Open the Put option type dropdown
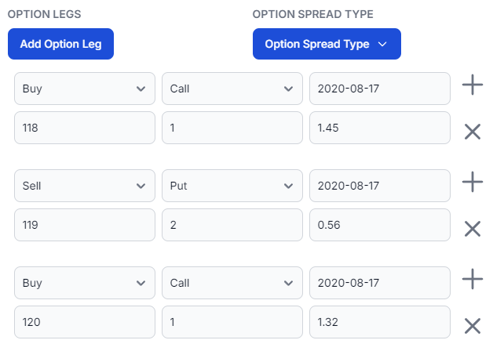 pos(232,186)
